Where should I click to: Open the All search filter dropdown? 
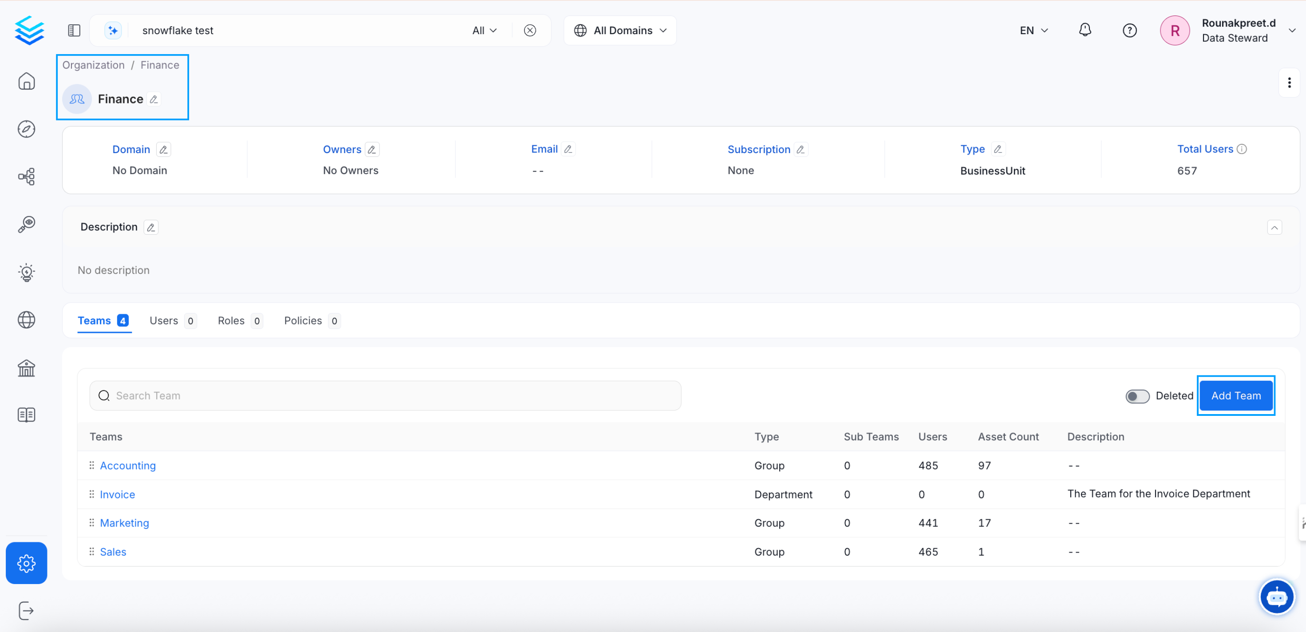click(484, 31)
